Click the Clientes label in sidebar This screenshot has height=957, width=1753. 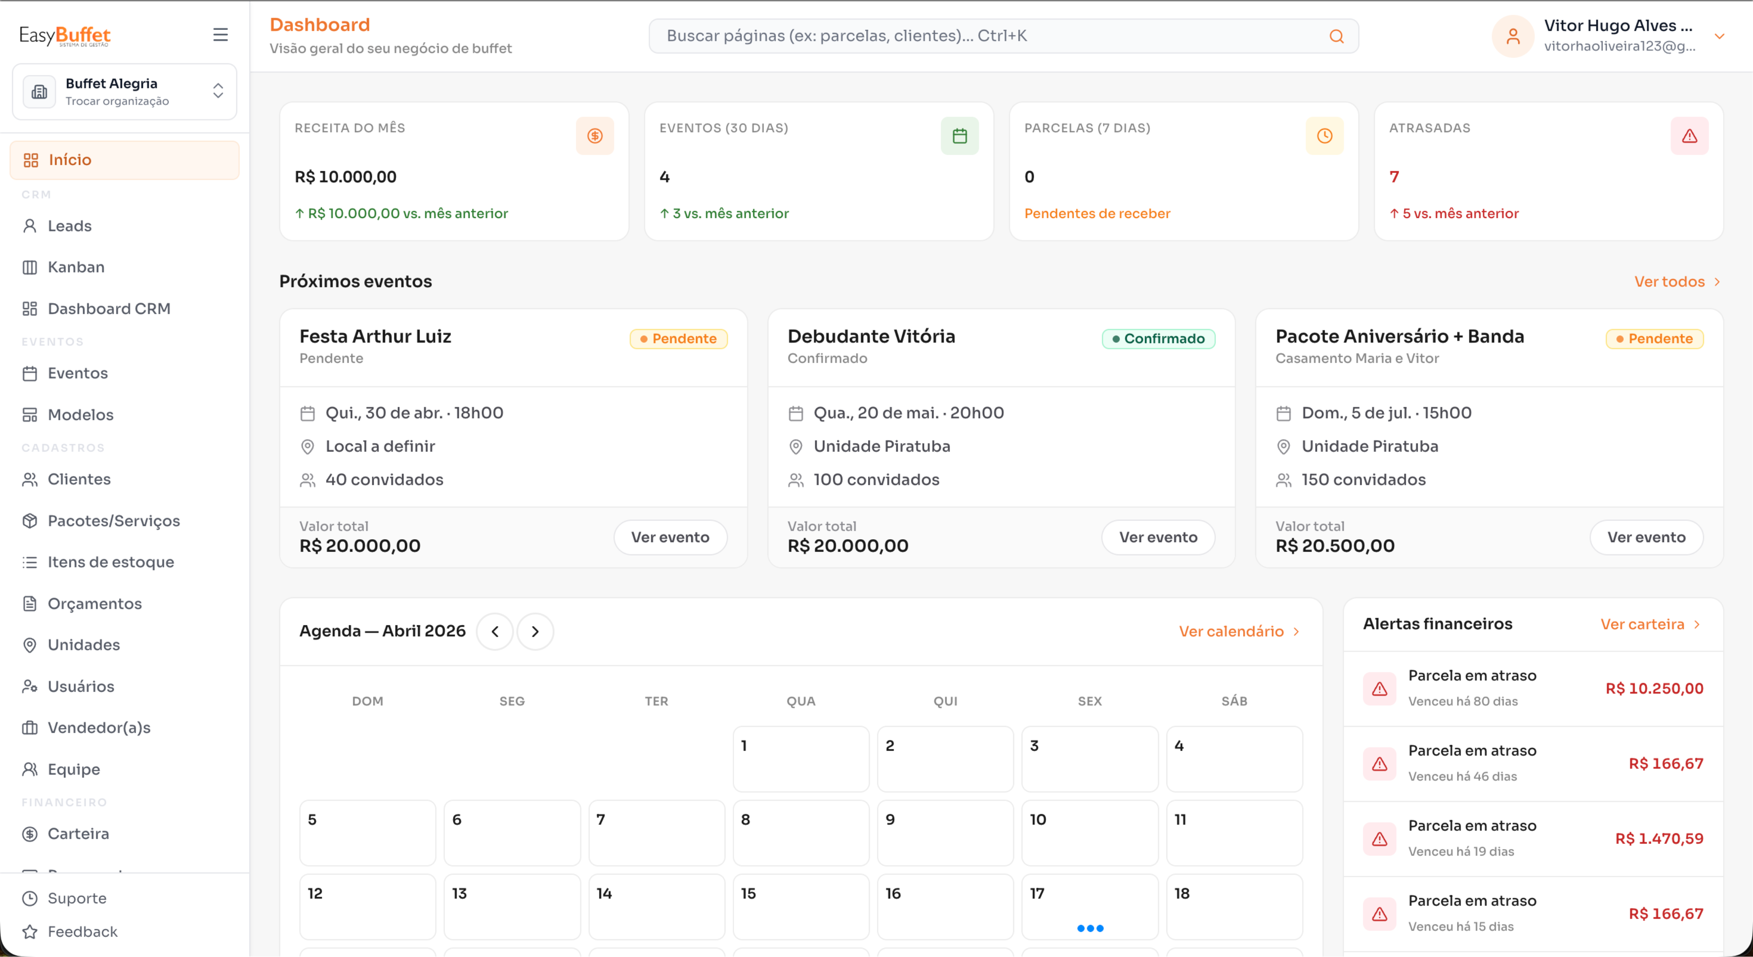(79, 479)
